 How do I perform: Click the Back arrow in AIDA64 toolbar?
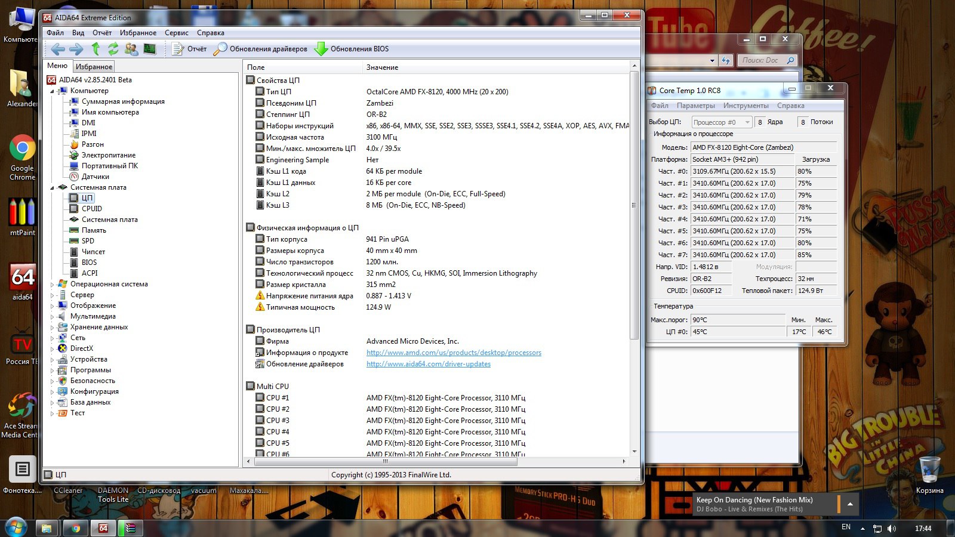(x=58, y=49)
